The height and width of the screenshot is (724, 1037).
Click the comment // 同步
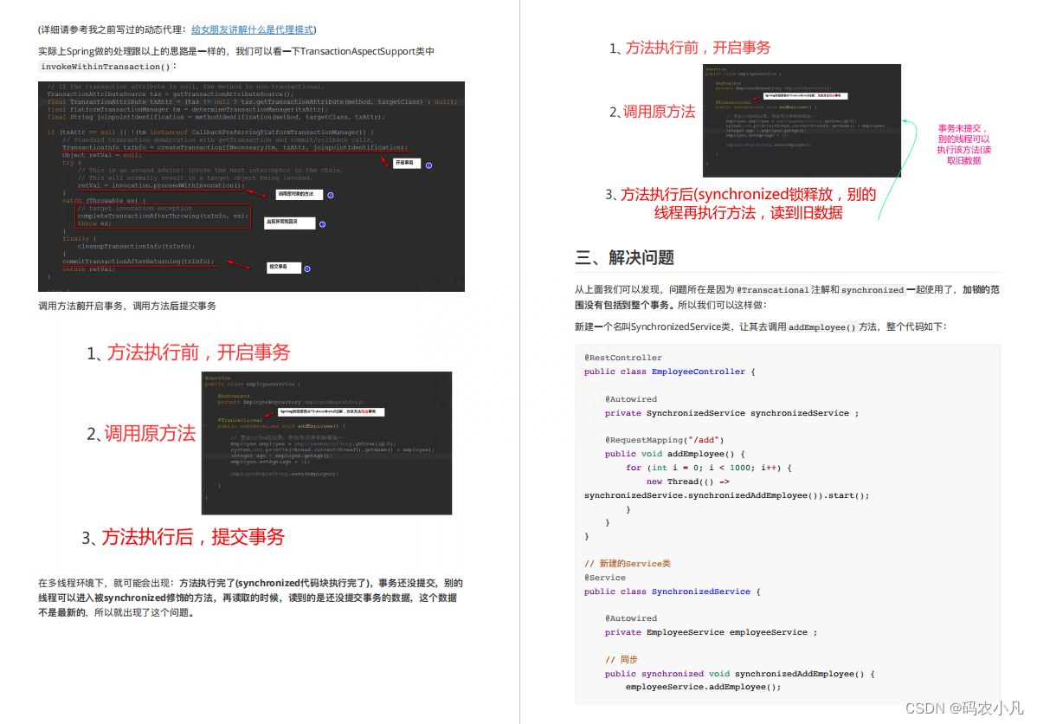click(x=621, y=660)
